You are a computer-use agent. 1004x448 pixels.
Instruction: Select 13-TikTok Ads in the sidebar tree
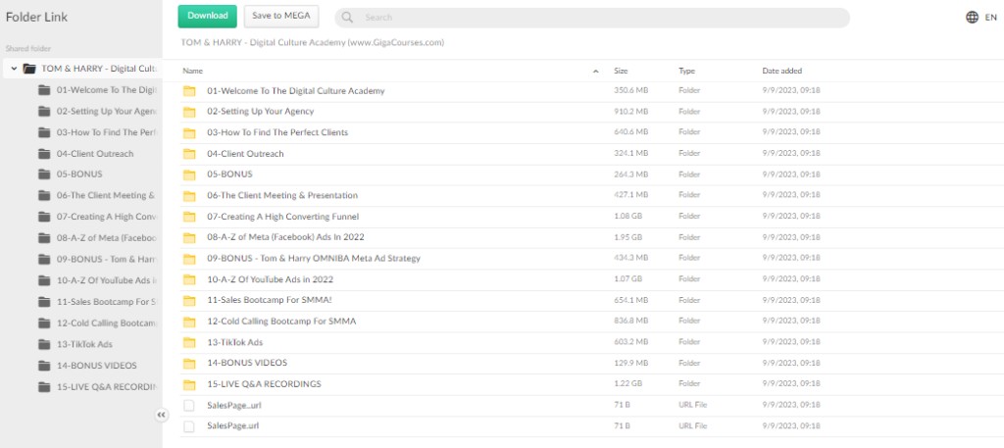point(84,344)
